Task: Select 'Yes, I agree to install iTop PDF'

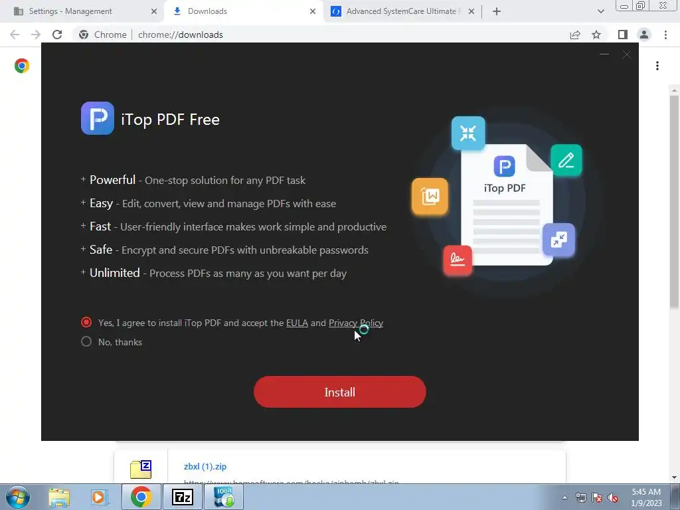Action: point(86,322)
